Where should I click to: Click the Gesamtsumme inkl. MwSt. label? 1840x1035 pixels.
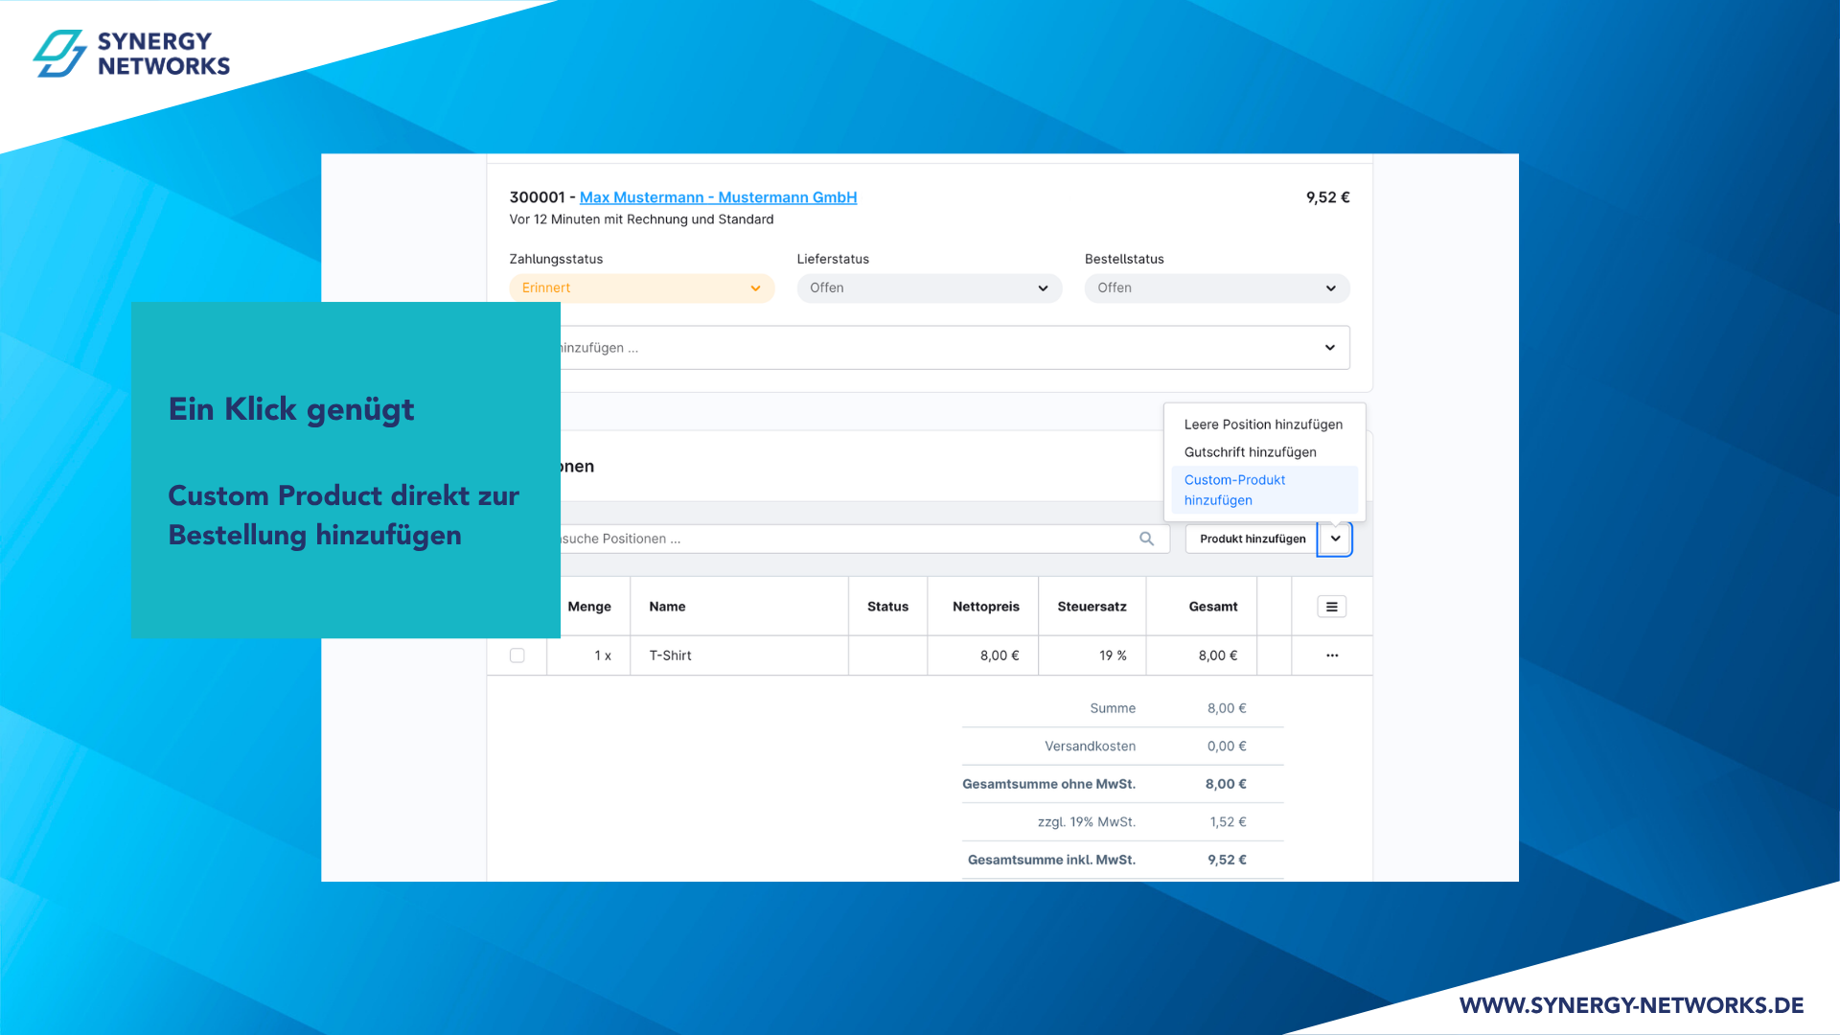(1051, 860)
